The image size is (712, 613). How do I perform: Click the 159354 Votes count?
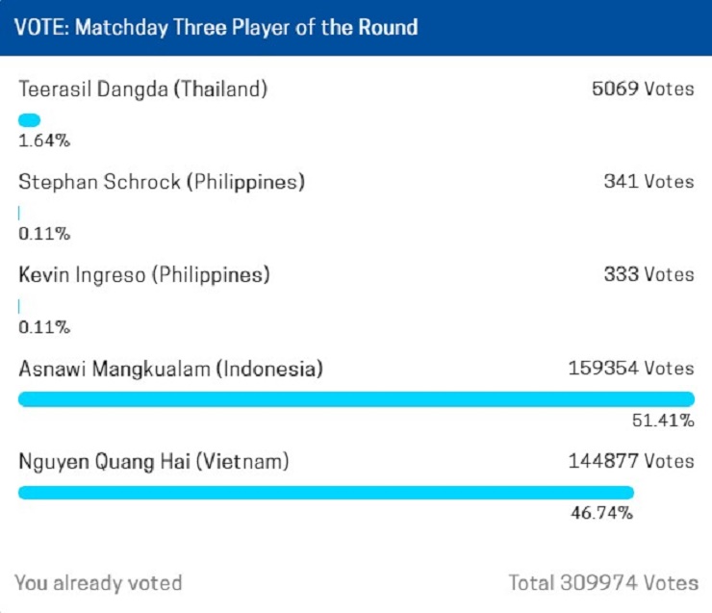(631, 369)
